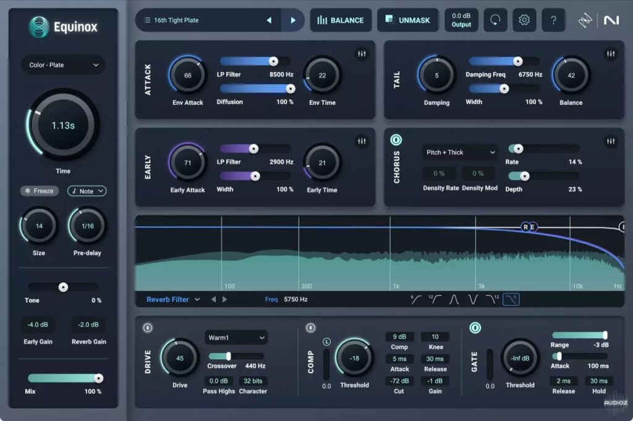
Task: Open Early section advanced settings icon
Action: (x=362, y=141)
